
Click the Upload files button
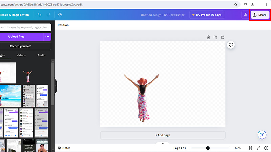[x=21, y=37]
